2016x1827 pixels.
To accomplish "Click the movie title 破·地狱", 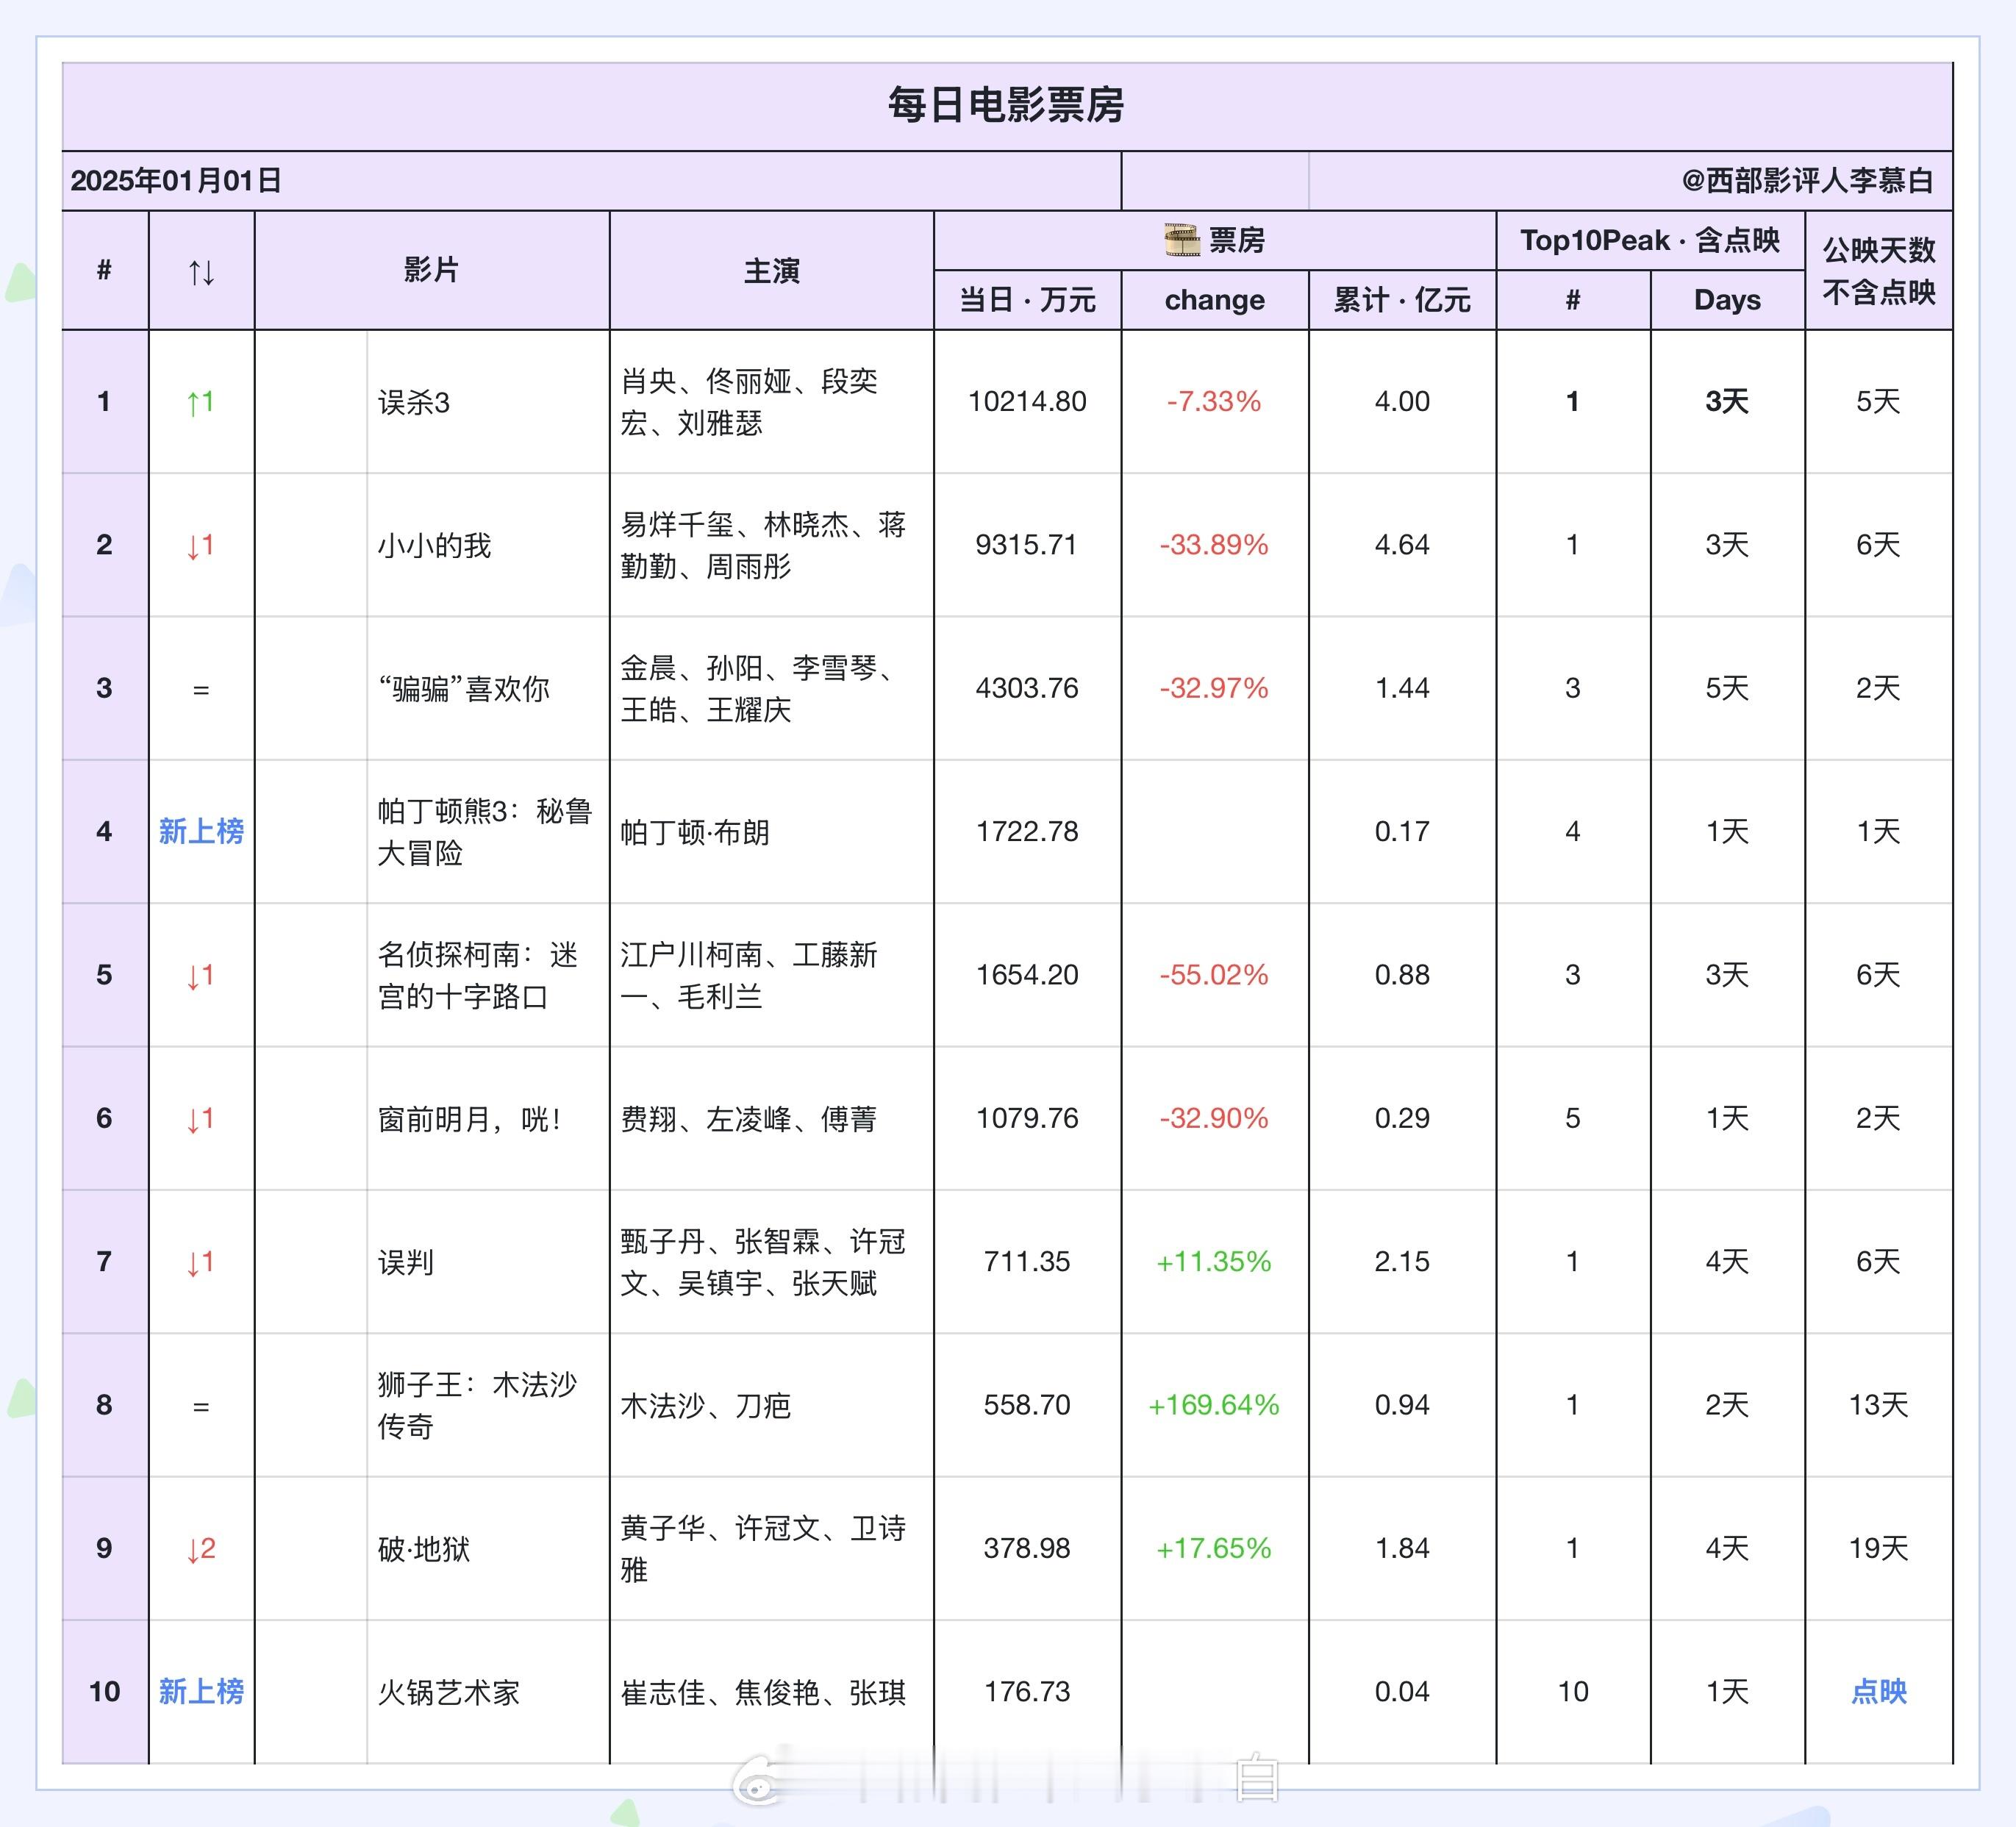I will (424, 1549).
